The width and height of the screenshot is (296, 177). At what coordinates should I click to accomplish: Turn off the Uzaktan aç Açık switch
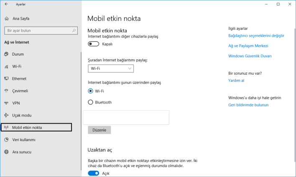[x=94, y=173]
